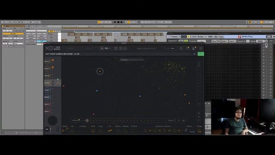The height and width of the screenshot is (155, 275).
Task: Click Copy in SPAN Plus toolbar
Action: click(x=221, y=37)
